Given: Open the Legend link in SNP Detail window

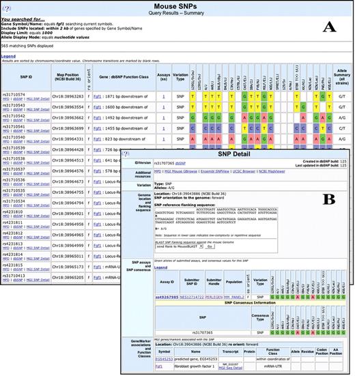Looking at the screenshot, I should (x=160, y=267).
